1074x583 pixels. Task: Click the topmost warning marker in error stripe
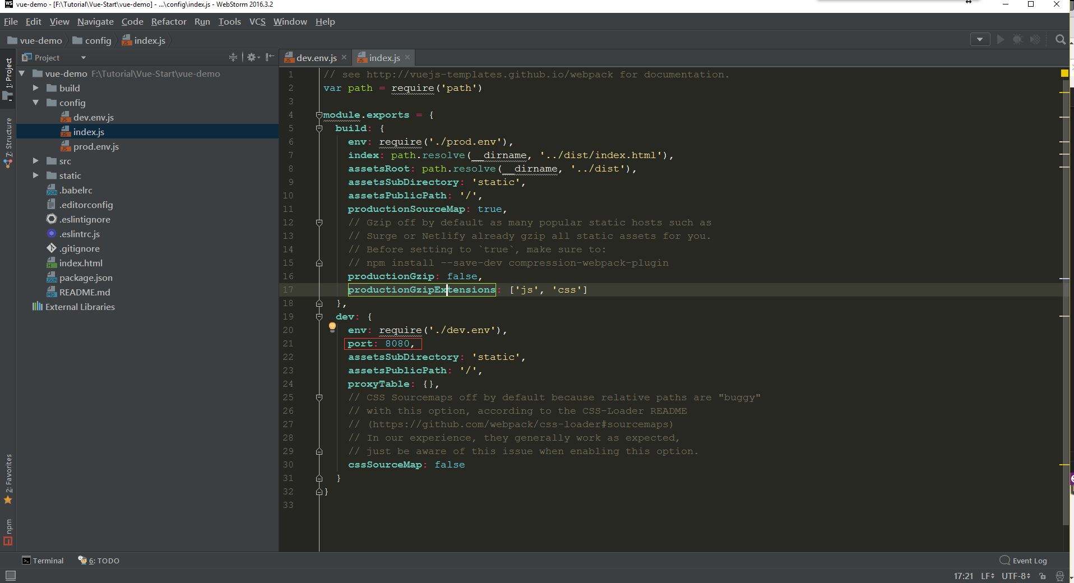1064,92
